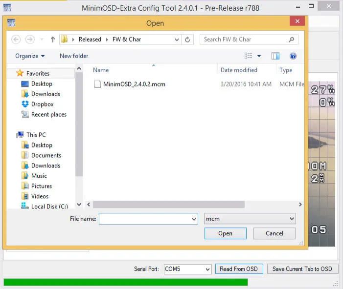Click the Refresh folder icon
This screenshot has height=289, width=343.
(x=188, y=40)
